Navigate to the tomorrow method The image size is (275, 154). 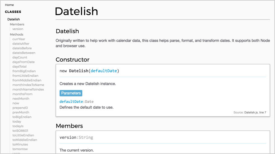pos(20,149)
